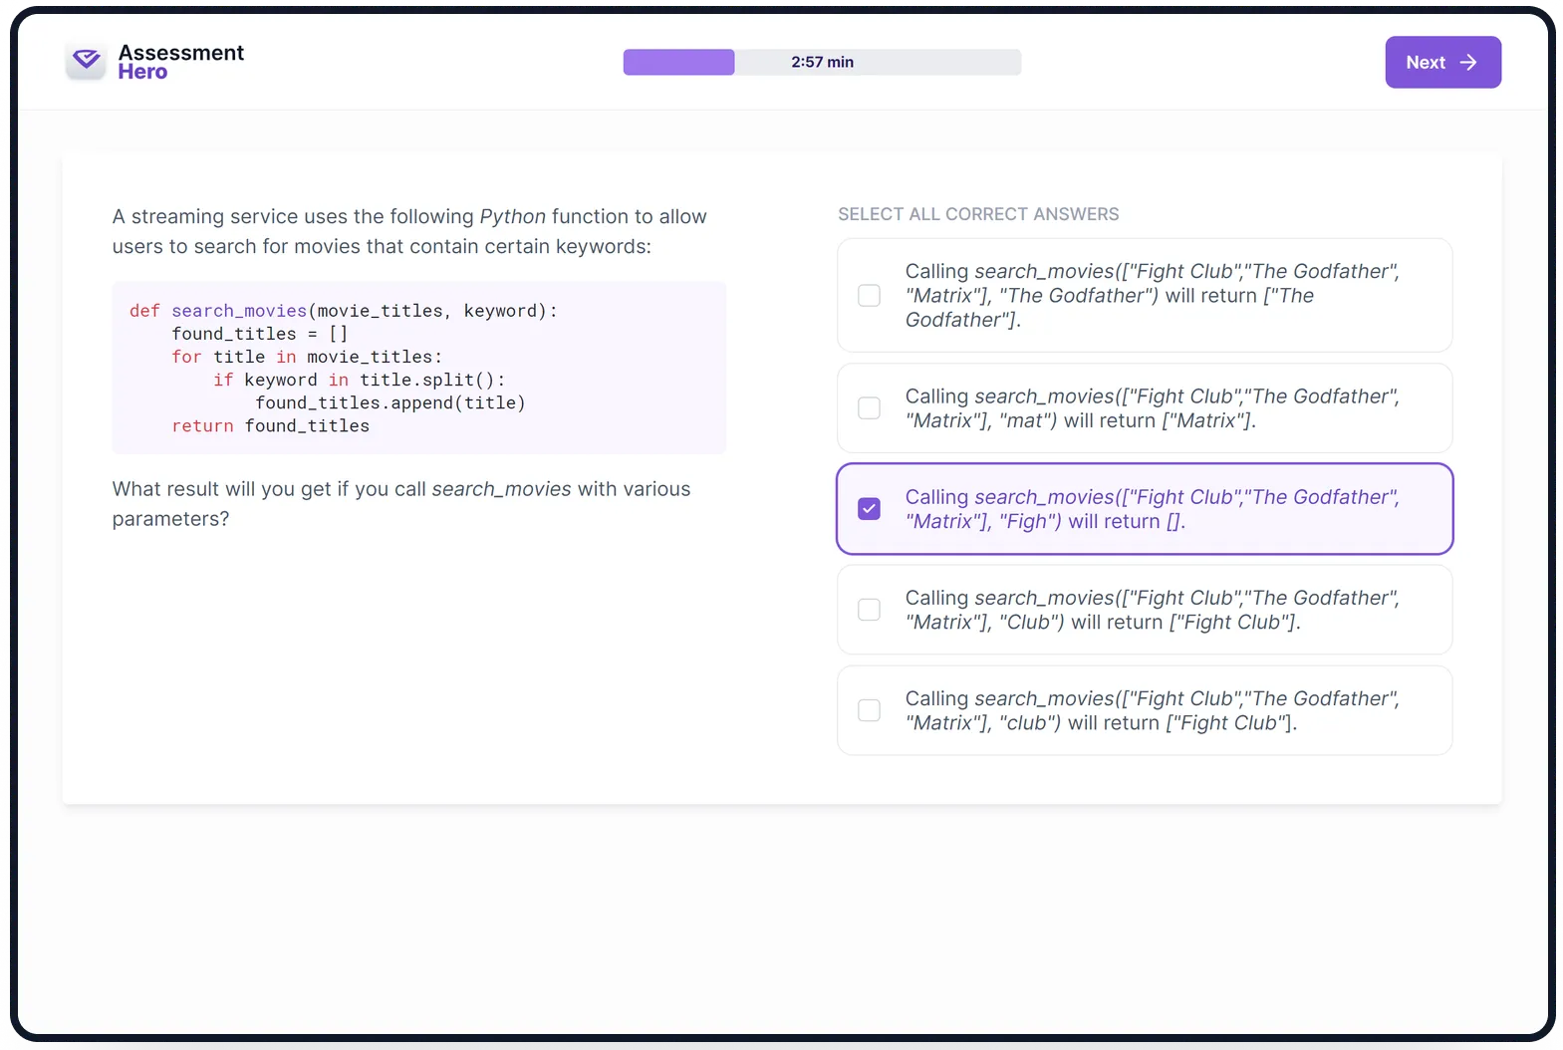Click the timer progress bar showing 2:57 min
Image resolution: width=1563 pixels, height=1050 pixels.
822,62
